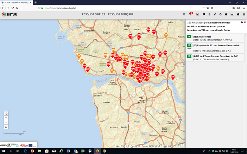Open the hamburger layers menu icon

click(x=184, y=14)
